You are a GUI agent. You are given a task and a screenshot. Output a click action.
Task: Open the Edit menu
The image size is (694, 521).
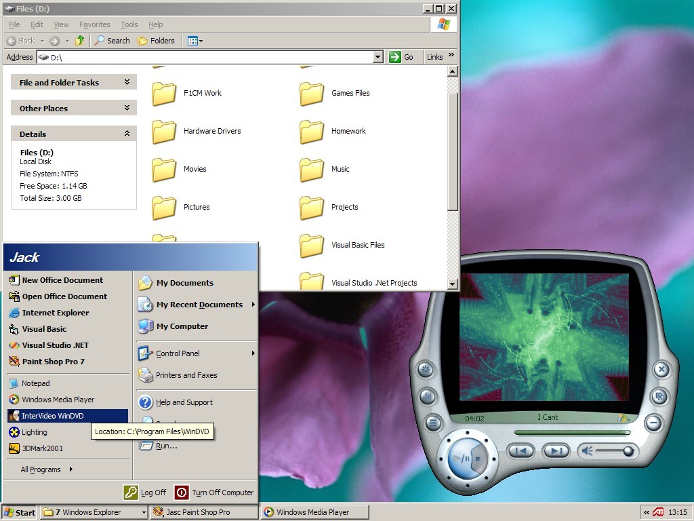tap(37, 24)
